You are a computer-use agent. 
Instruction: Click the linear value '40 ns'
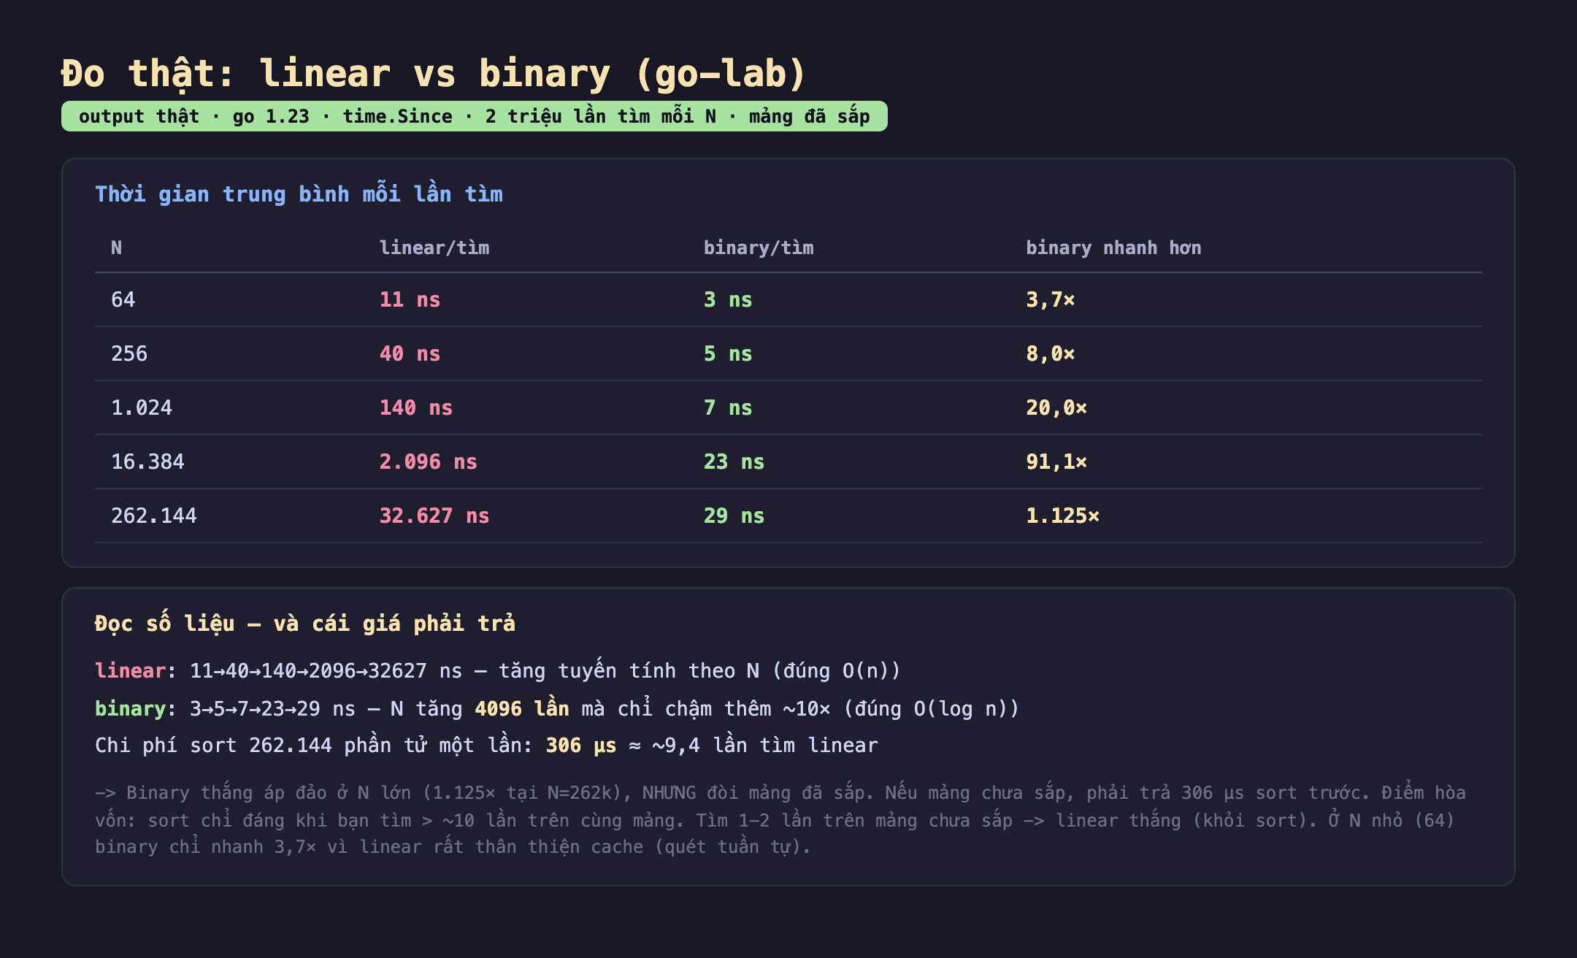[x=410, y=353]
